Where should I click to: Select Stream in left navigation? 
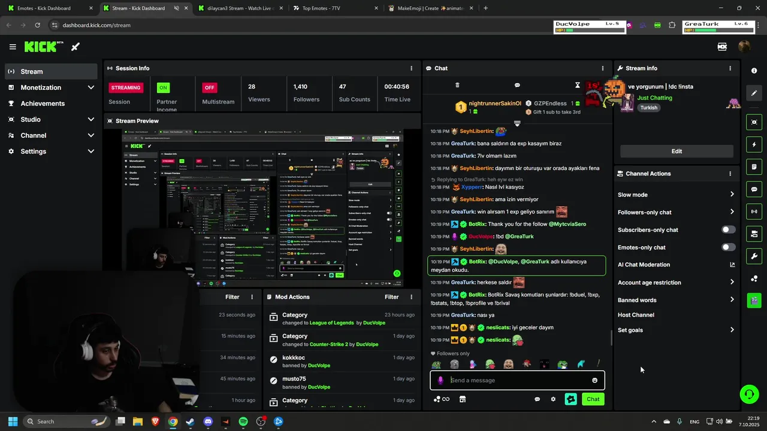51,71
